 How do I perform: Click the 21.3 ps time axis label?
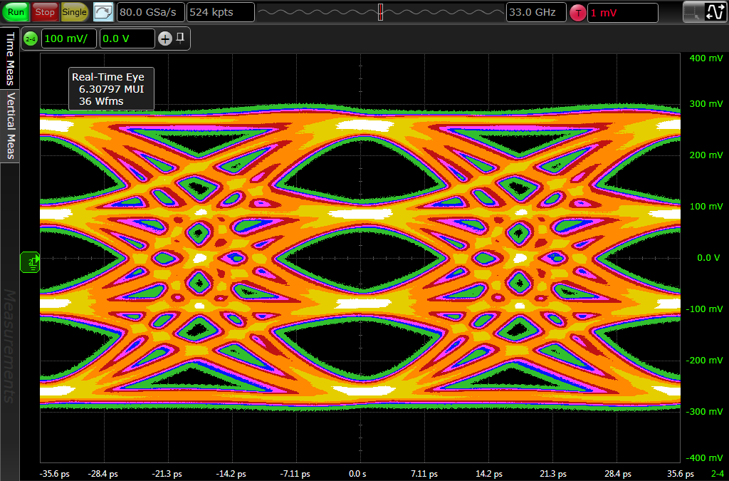(x=552, y=474)
